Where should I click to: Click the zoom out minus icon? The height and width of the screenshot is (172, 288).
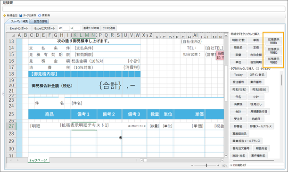coord(192,165)
